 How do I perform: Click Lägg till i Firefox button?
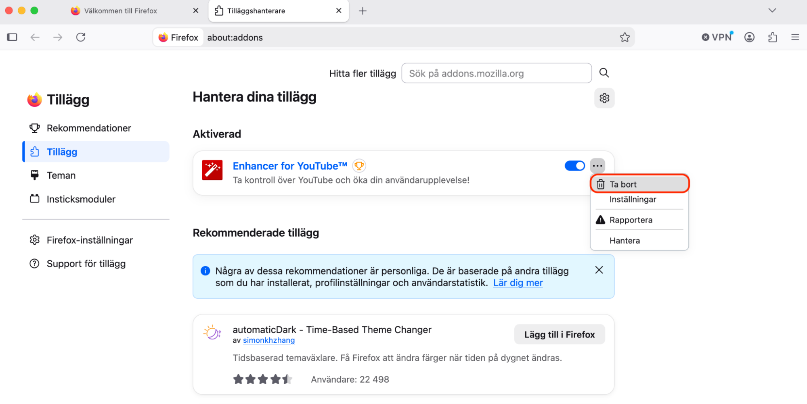tap(559, 335)
